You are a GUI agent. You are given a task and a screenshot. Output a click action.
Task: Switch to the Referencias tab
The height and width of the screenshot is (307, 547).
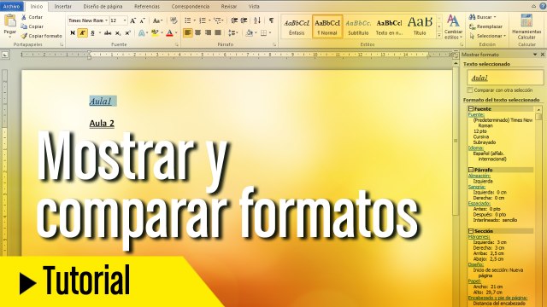click(147, 6)
